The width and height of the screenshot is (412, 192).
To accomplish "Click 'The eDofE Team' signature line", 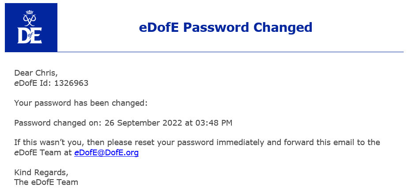I will tap(46, 182).
